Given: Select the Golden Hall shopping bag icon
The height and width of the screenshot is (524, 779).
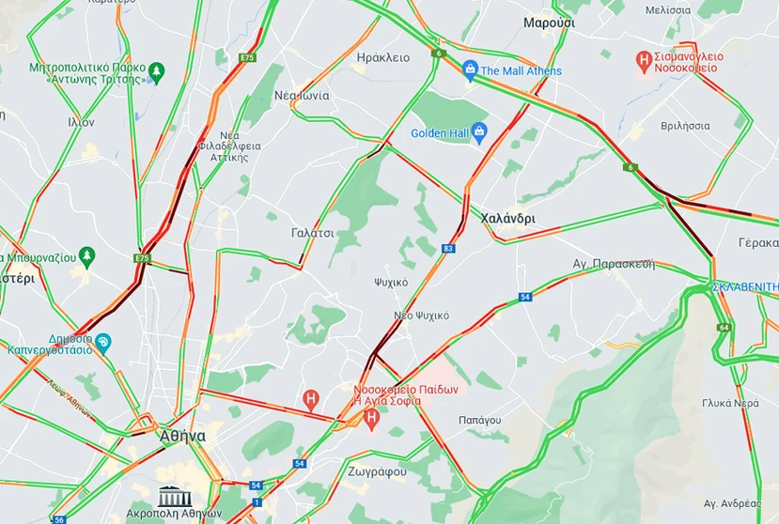Looking at the screenshot, I should 480,132.
